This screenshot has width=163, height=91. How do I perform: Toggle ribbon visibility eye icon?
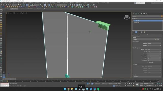44,9
